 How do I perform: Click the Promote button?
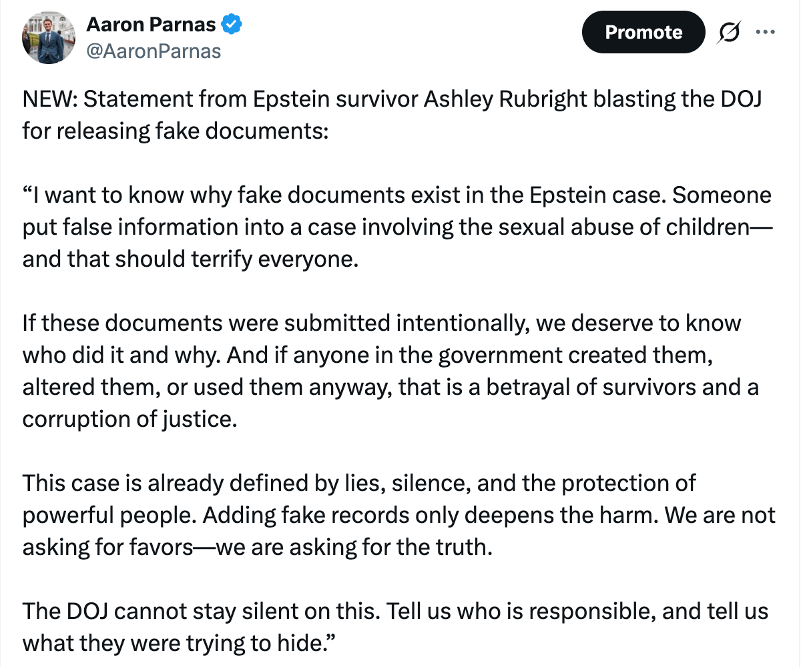643,31
